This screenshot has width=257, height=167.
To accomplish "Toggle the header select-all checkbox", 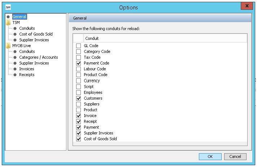I will pyautogui.click(x=78, y=38).
